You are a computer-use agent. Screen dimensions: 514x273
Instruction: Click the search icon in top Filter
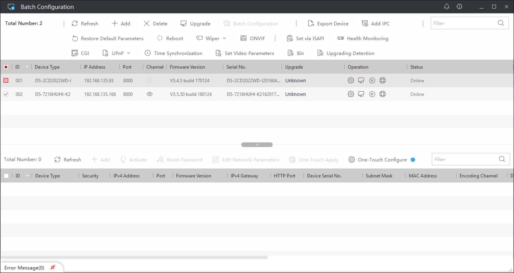pyautogui.click(x=501, y=23)
